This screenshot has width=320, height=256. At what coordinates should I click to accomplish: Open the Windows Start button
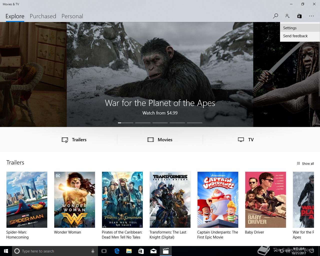[x=6, y=251]
